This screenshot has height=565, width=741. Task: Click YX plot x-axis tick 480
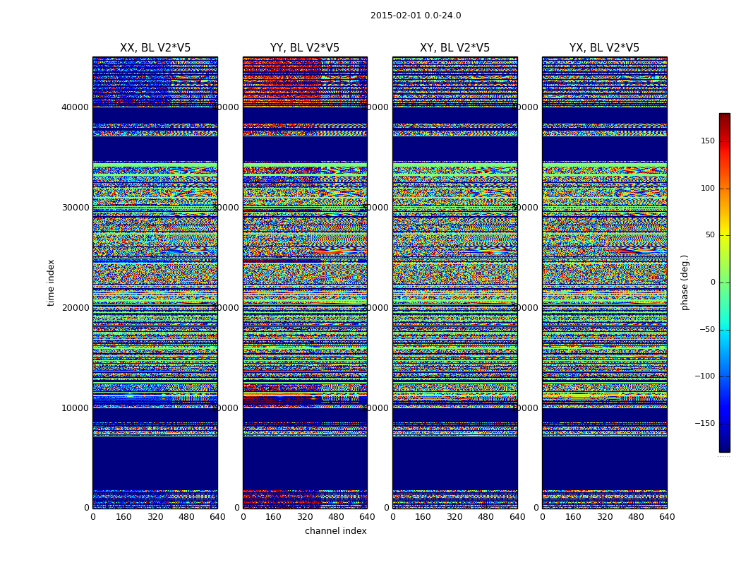tap(636, 517)
